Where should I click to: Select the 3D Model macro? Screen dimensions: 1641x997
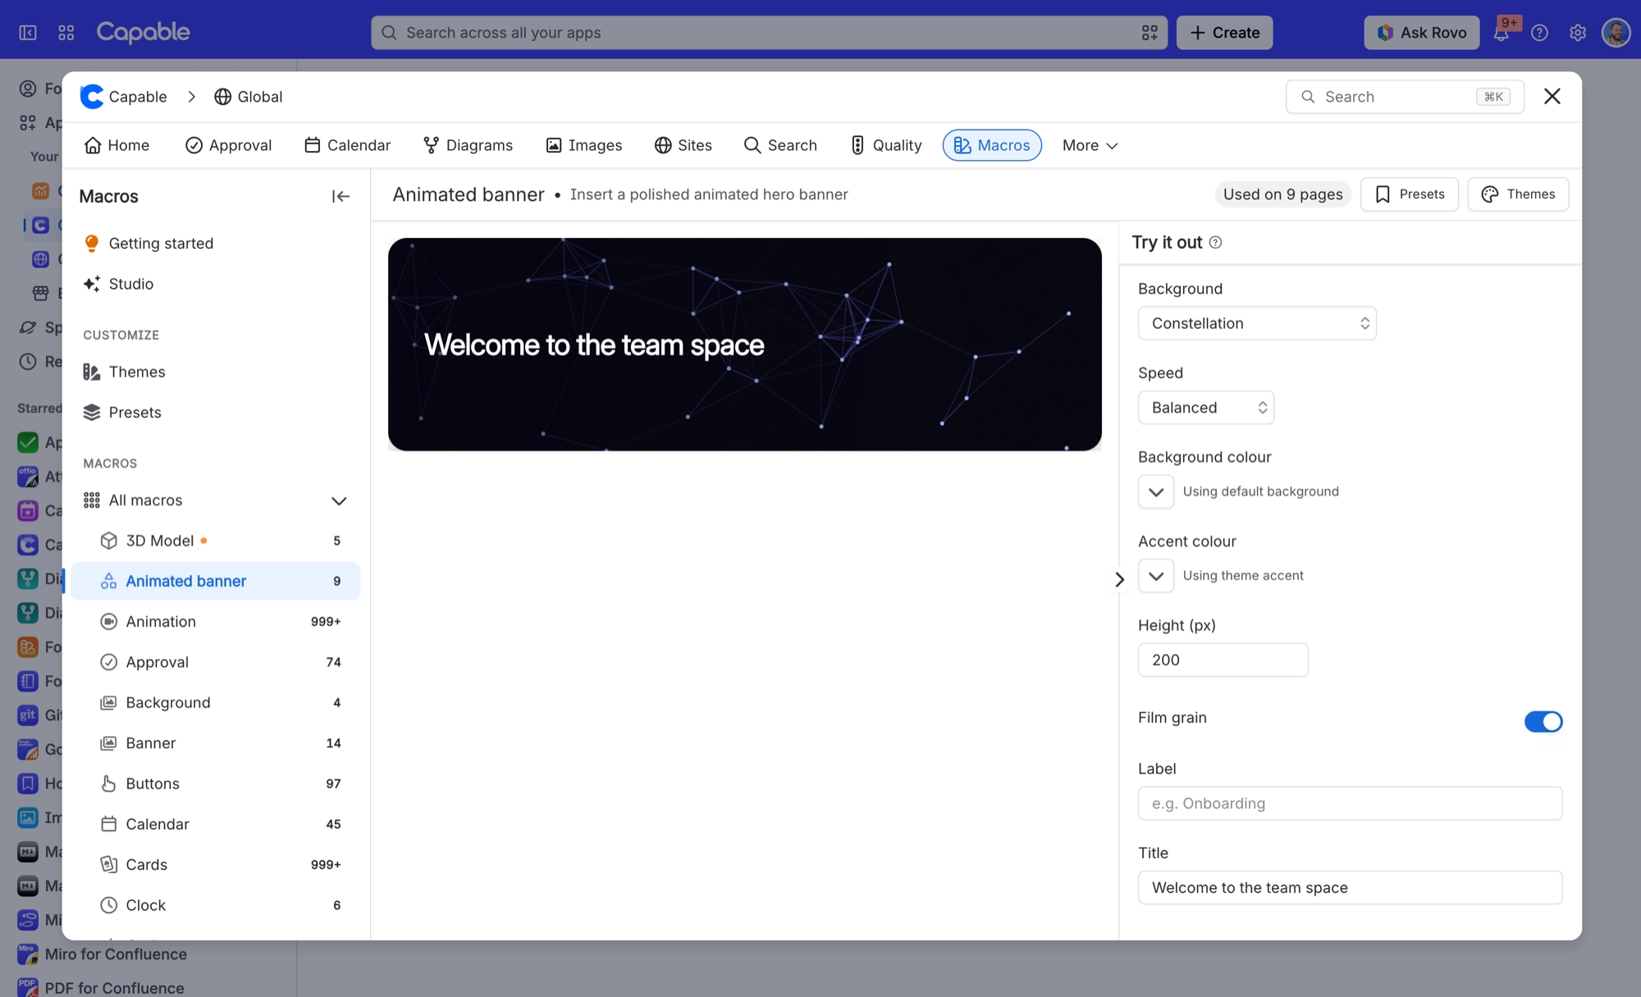click(215, 541)
